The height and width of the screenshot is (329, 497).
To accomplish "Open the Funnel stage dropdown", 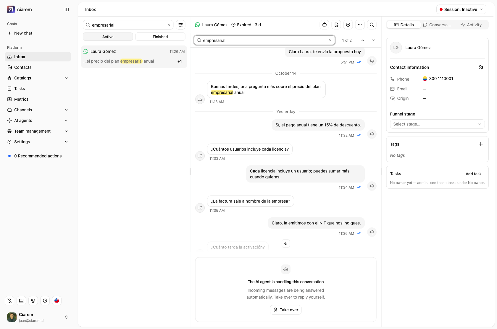I will (437, 124).
